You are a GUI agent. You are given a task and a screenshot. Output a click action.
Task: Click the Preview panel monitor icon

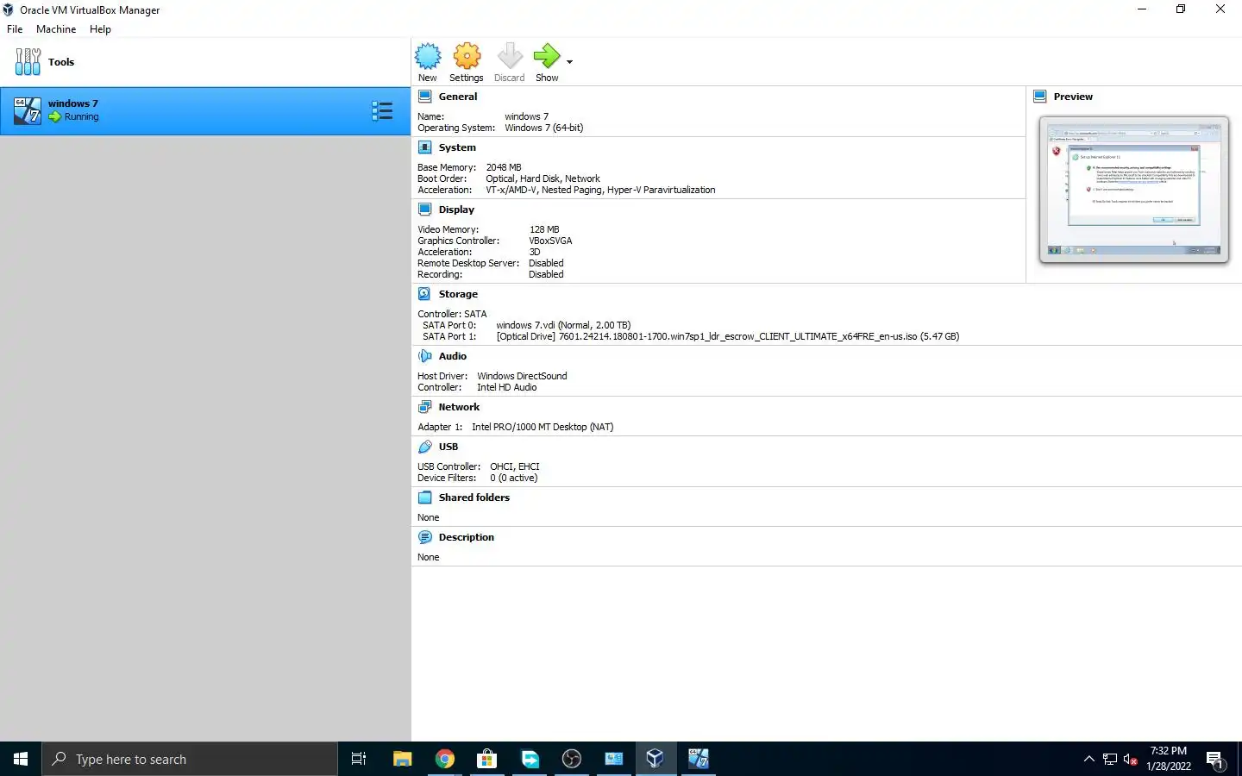(1040, 97)
